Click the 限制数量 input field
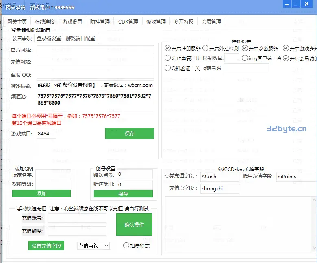317x263 pixels. [x=232, y=58]
